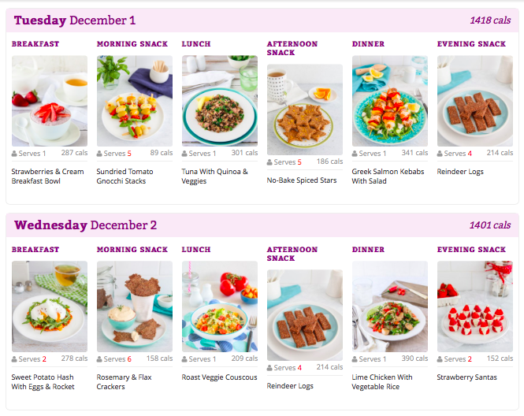Open the Strawberries & Cream Breakfast Bowl photo

tap(50, 101)
